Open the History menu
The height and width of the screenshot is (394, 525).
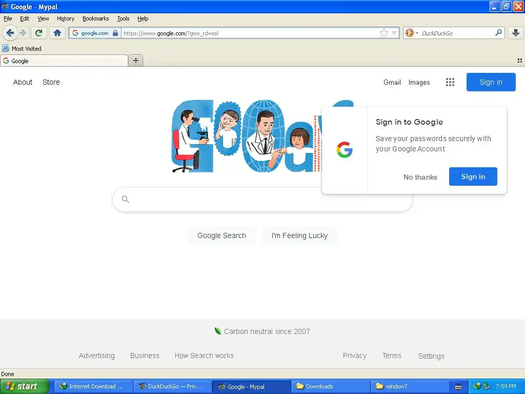[x=66, y=18]
